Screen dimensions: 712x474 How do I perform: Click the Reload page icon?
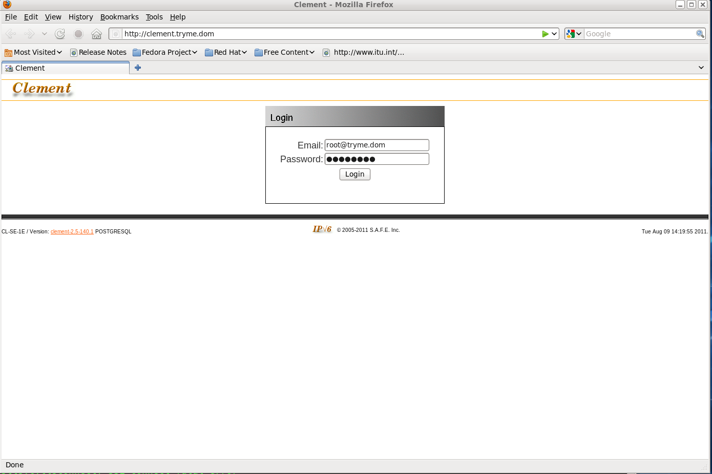pyautogui.click(x=60, y=34)
